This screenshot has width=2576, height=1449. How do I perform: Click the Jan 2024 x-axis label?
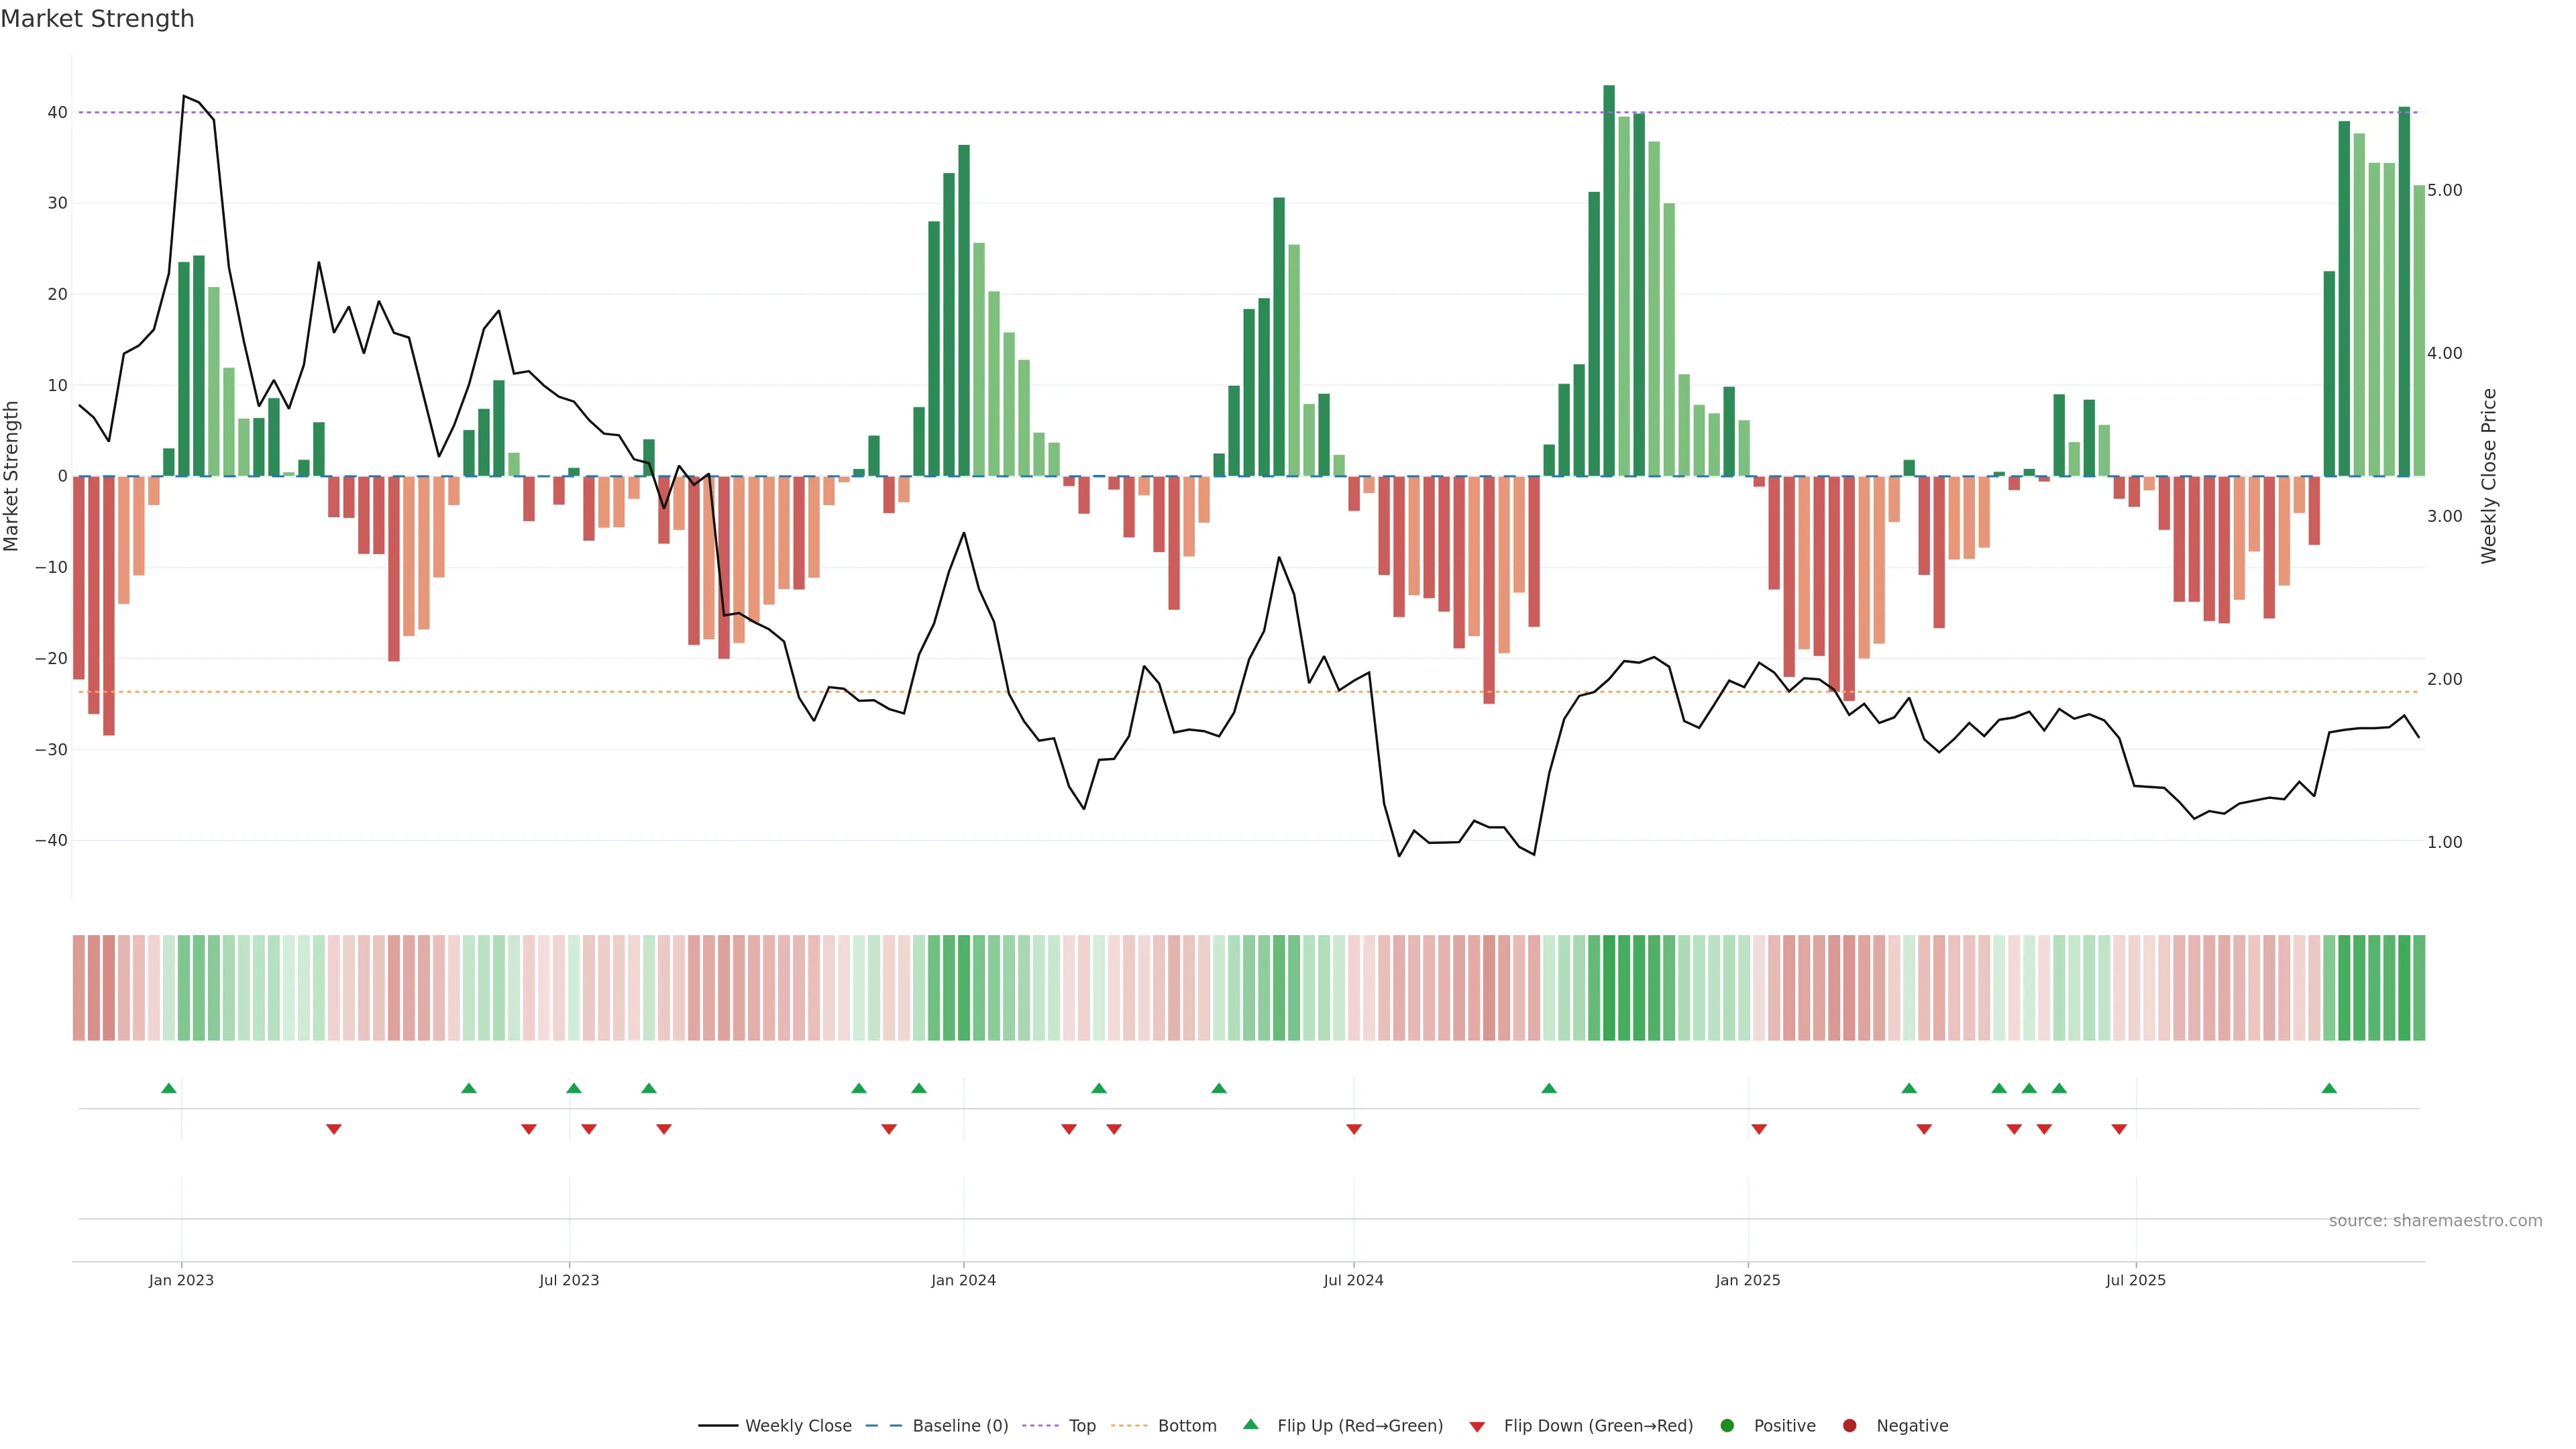tap(963, 1280)
